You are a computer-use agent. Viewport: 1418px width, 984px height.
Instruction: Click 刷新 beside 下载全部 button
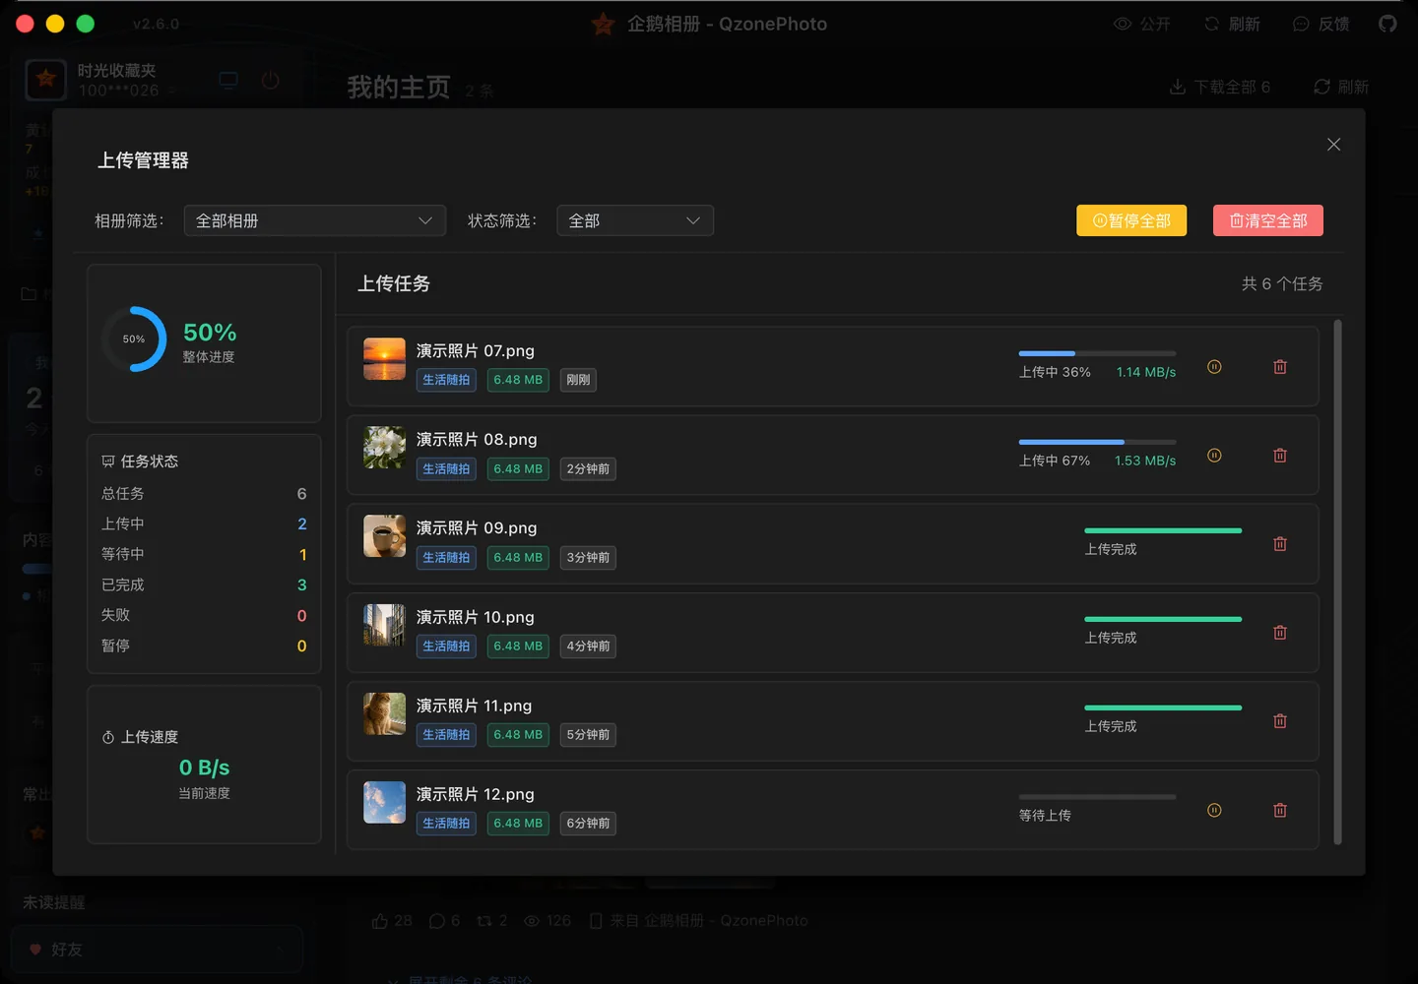1341,87
